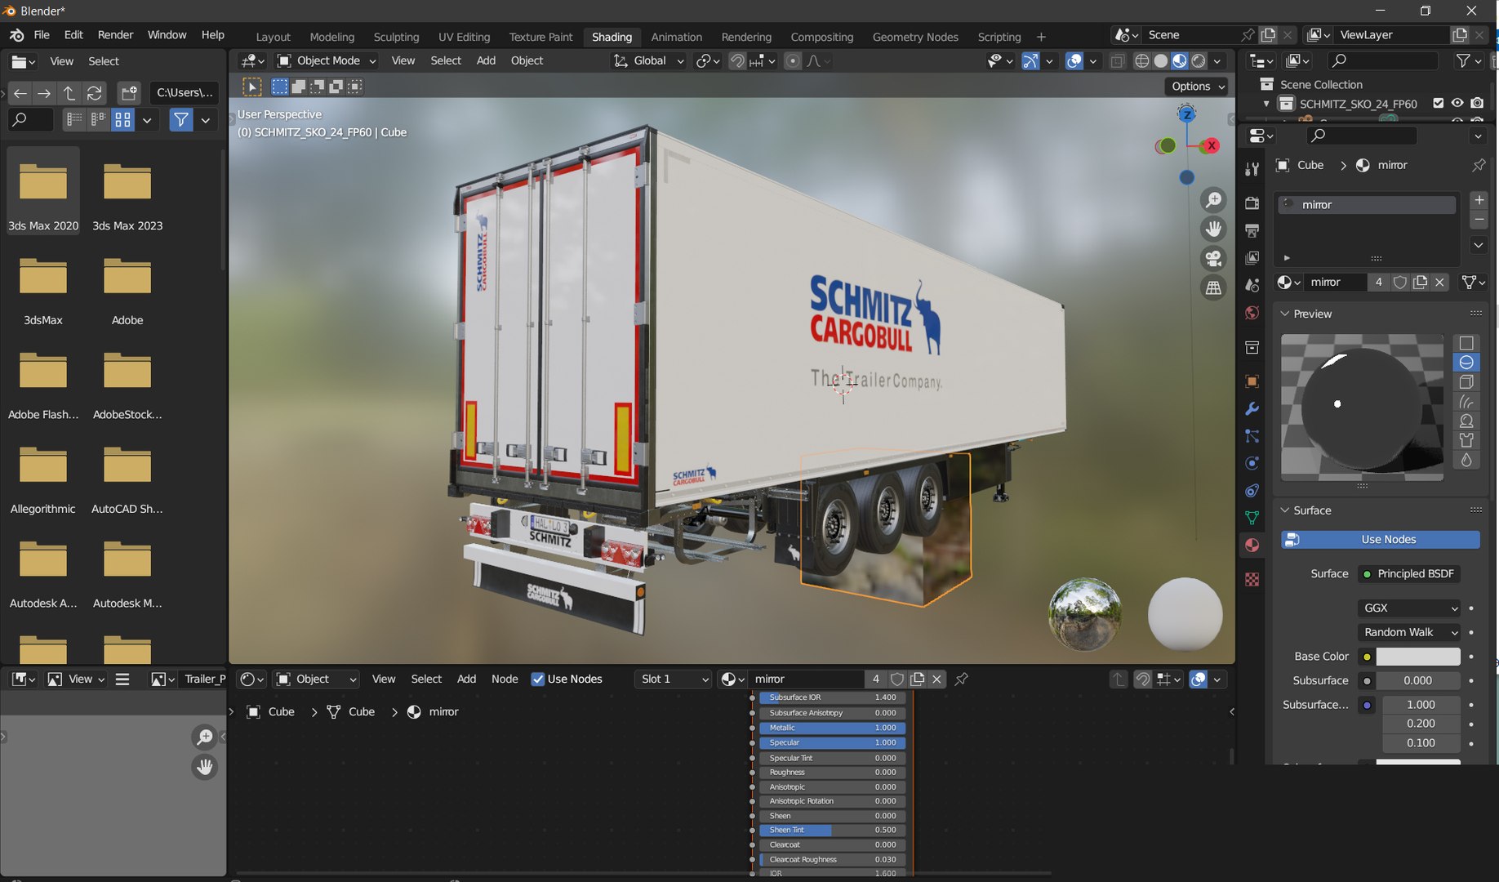
Task: Open the Material properties tab icon
Action: (1252, 545)
